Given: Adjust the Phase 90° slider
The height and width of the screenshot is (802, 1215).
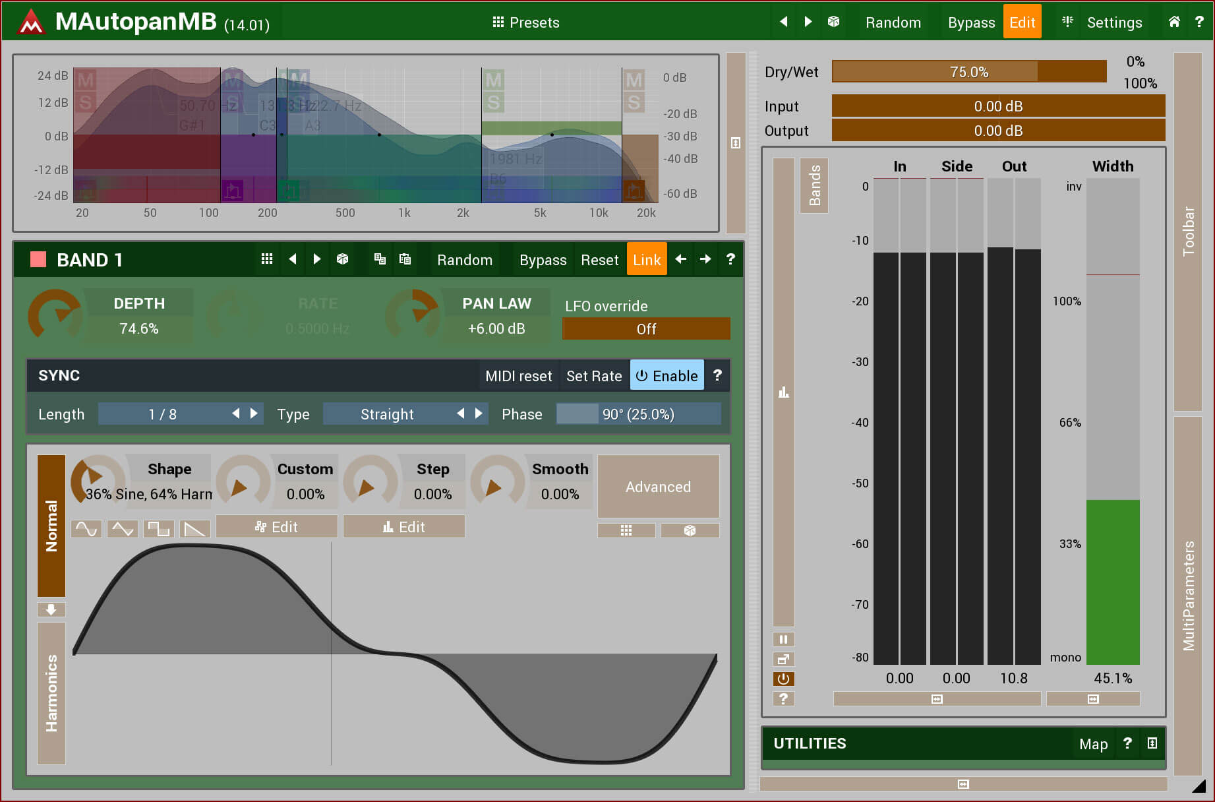Looking at the screenshot, I should coord(638,414).
